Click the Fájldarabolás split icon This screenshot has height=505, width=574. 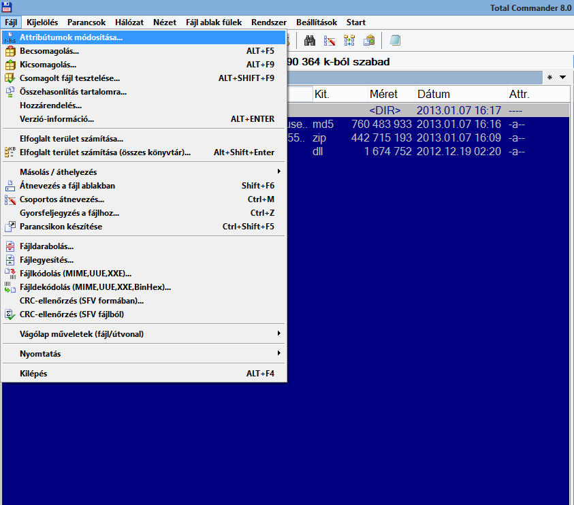pyautogui.click(x=10, y=246)
